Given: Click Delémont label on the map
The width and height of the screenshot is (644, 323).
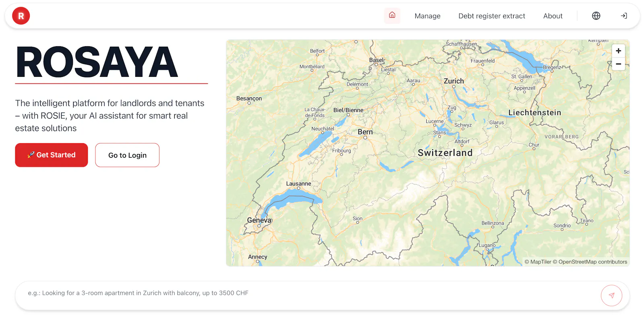Looking at the screenshot, I should point(357,84).
